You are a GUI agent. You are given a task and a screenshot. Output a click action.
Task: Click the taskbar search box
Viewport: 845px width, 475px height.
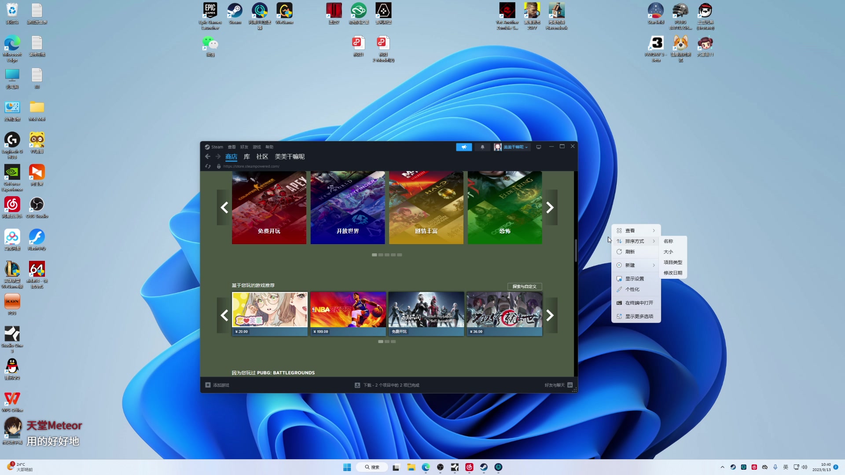372,467
